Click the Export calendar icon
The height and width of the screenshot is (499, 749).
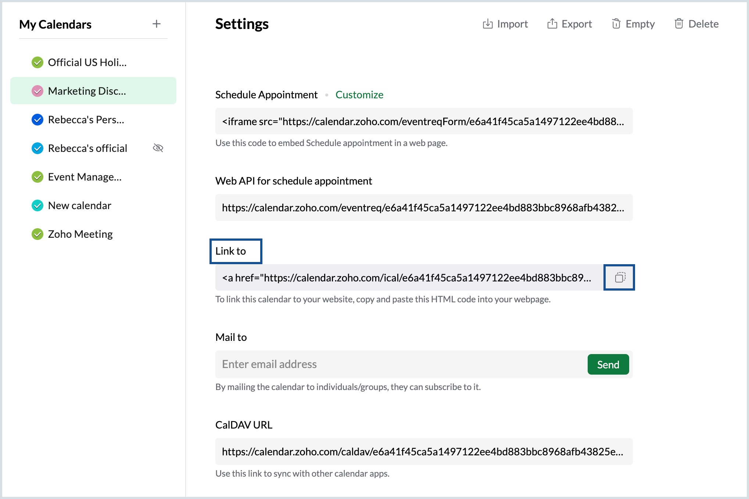pos(552,24)
